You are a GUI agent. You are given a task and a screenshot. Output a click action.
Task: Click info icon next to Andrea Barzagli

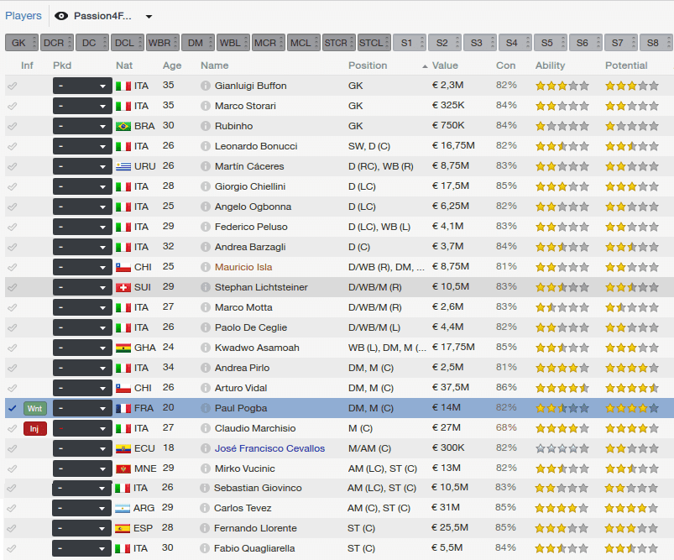[206, 247]
